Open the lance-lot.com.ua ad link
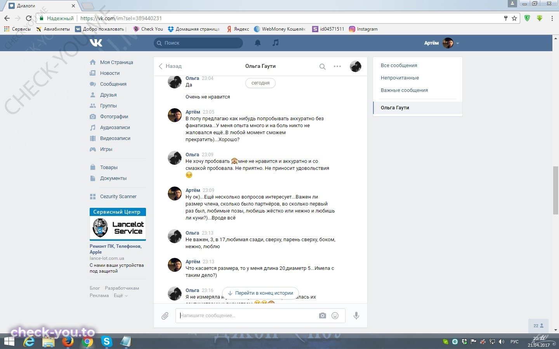 107,258
